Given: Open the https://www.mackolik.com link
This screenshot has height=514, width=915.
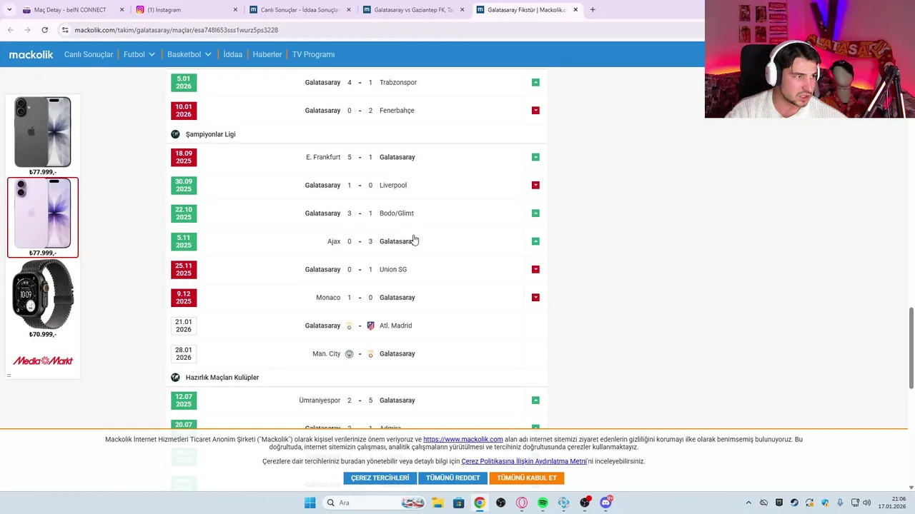Looking at the screenshot, I should (463, 440).
